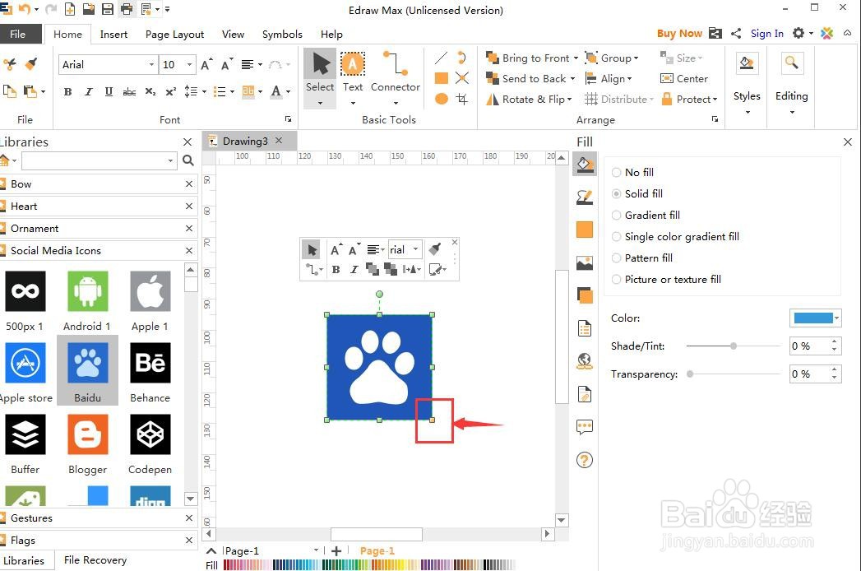Open the Editing button
The height and width of the screenshot is (571, 861).
(791, 84)
